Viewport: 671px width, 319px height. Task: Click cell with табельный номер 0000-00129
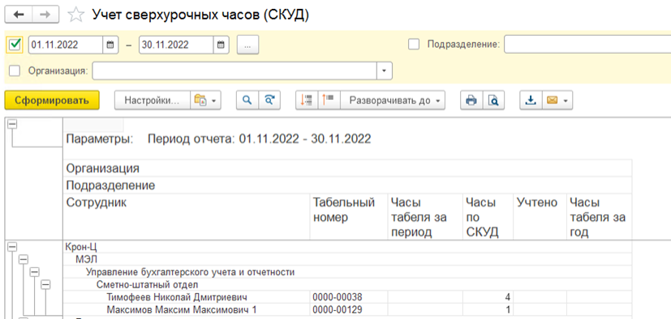(x=348, y=309)
